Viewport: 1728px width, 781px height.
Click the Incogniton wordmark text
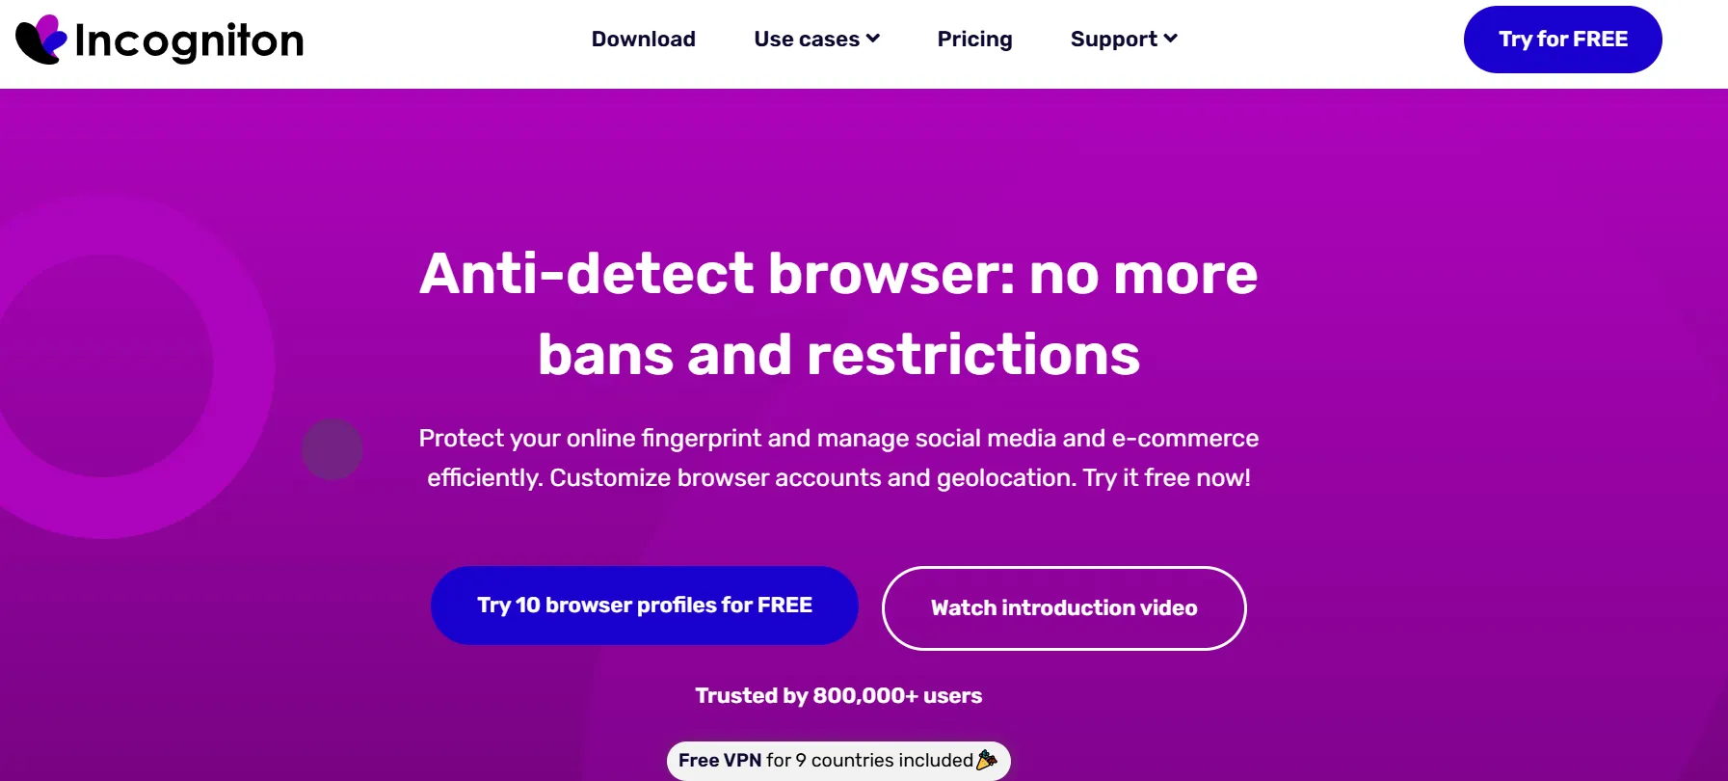[189, 40]
